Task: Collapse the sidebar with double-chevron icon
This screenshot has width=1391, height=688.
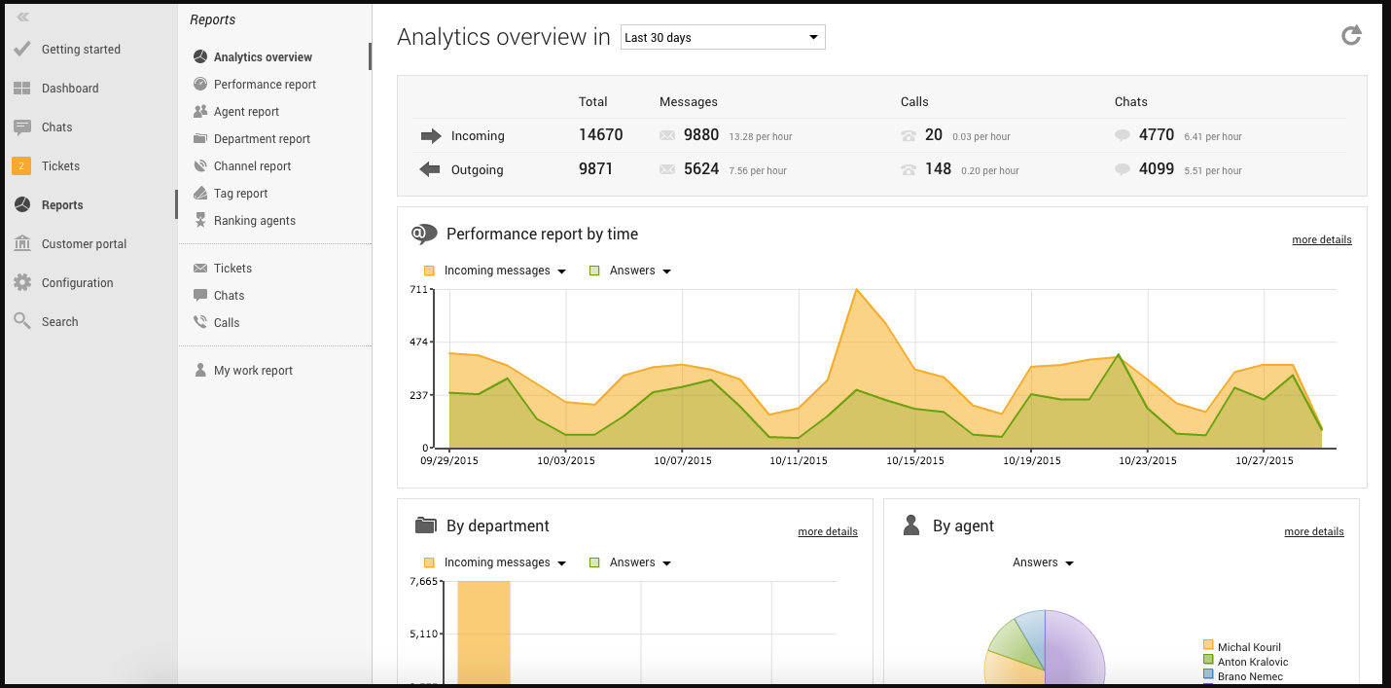Action: pyautogui.click(x=22, y=17)
